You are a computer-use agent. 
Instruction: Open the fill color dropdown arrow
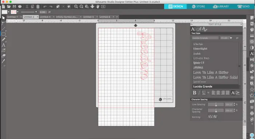9,12
